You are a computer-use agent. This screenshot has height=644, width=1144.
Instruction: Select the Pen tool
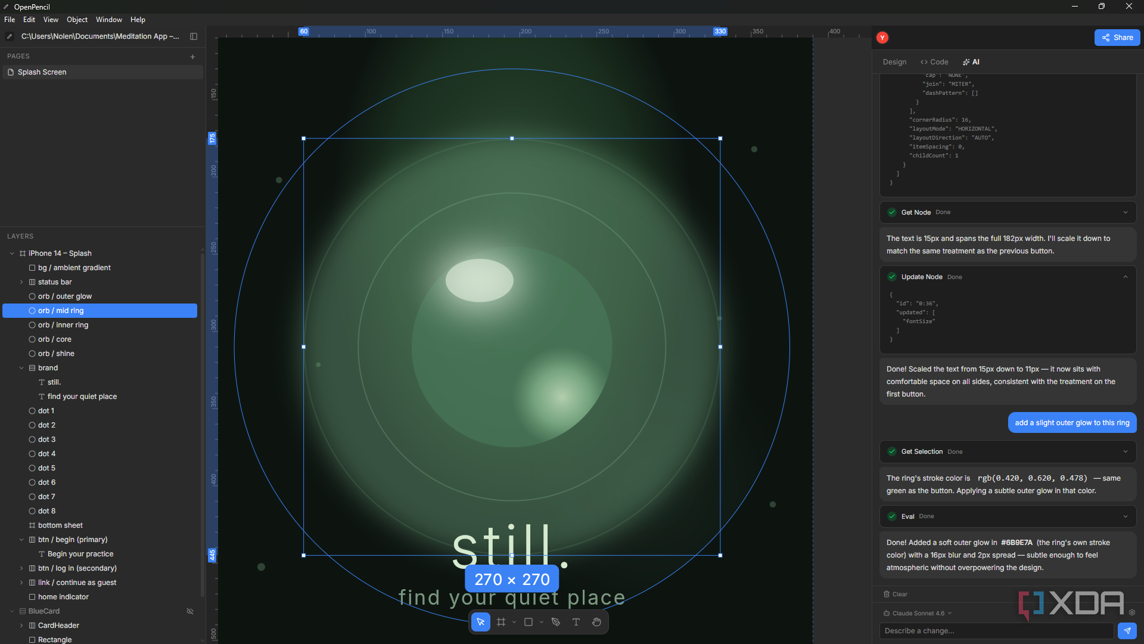[556, 622]
